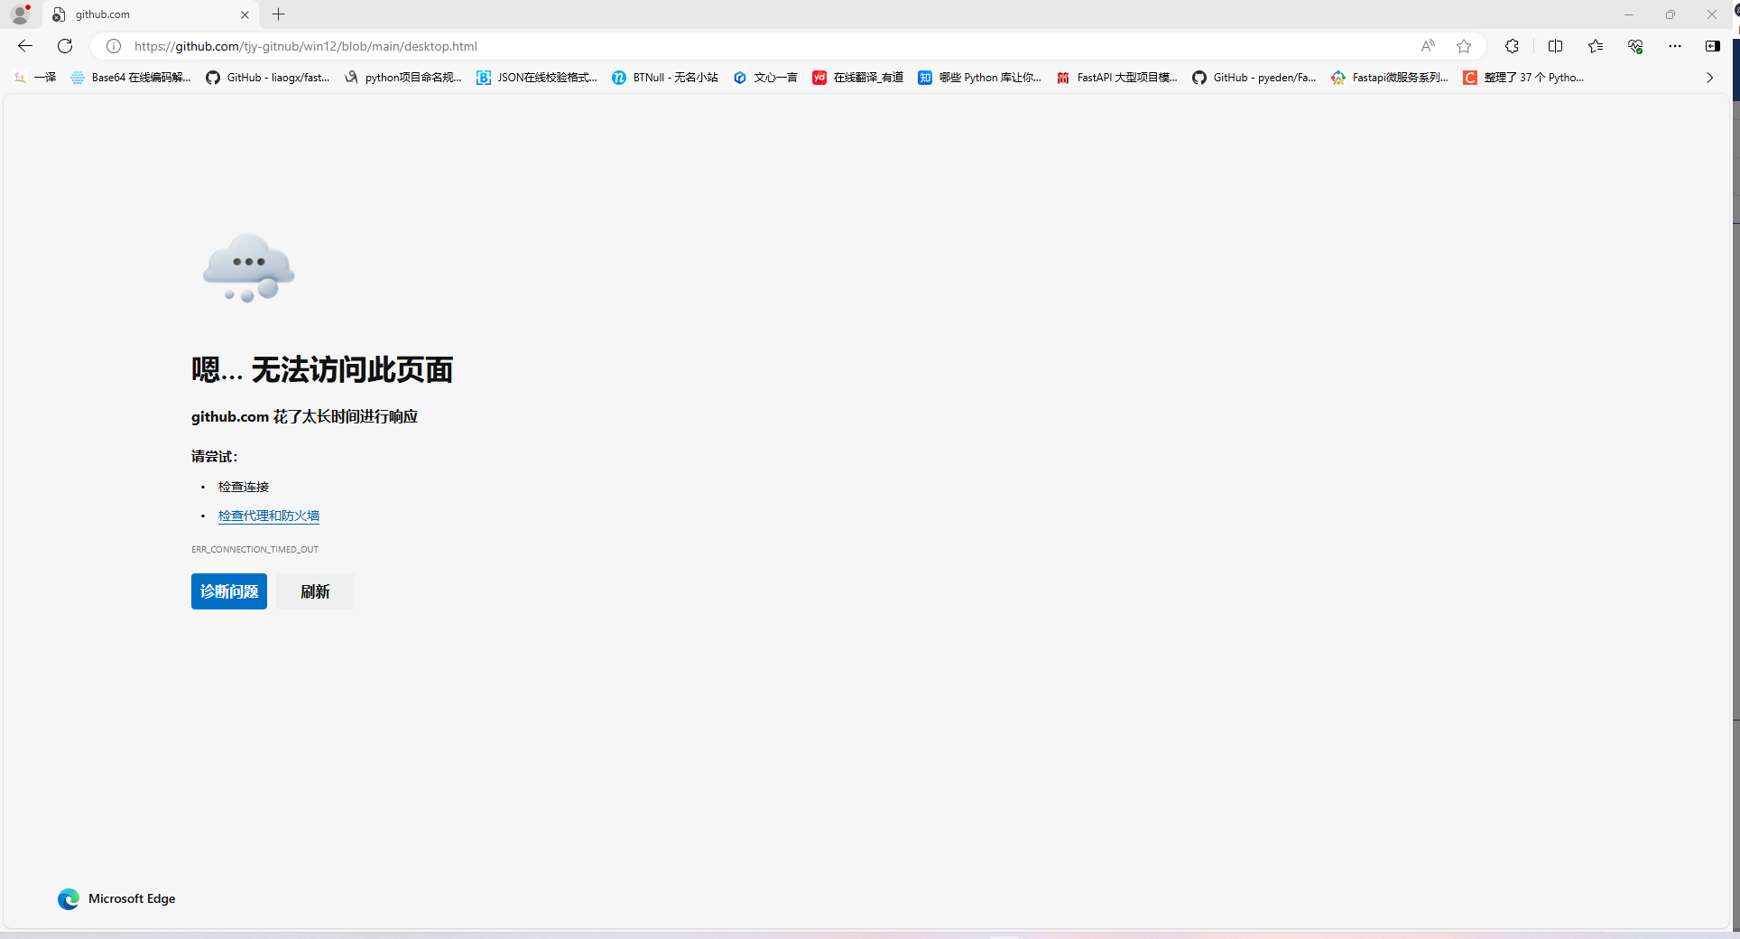This screenshot has width=1740, height=939.
Task: Open the Read aloud icon
Action: 1428,46
